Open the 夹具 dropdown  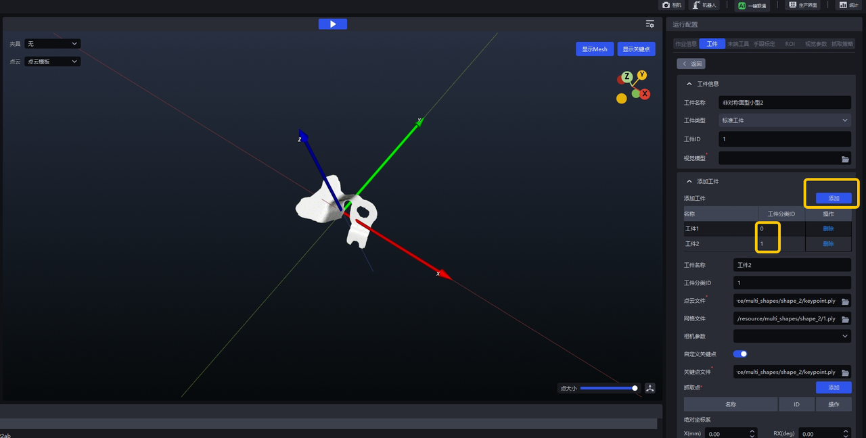click(52, 44)
